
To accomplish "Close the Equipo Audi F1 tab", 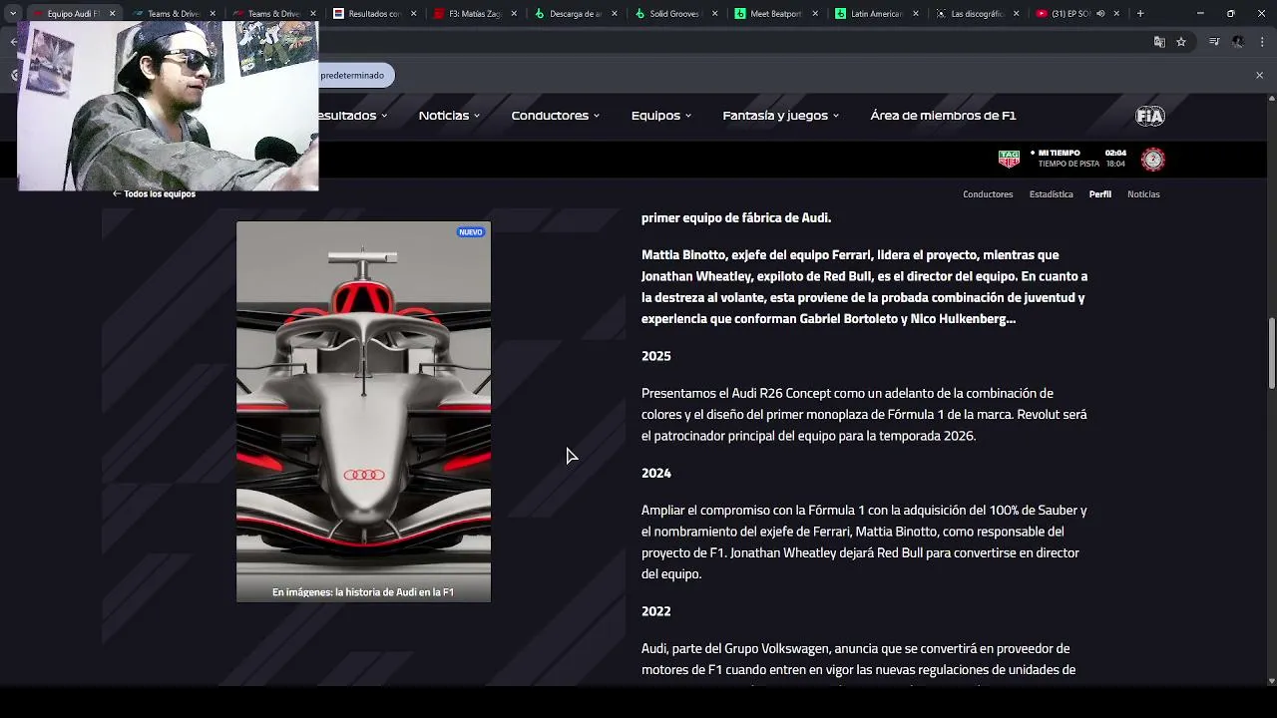I will pyautogui.click(x=112, y=14).
